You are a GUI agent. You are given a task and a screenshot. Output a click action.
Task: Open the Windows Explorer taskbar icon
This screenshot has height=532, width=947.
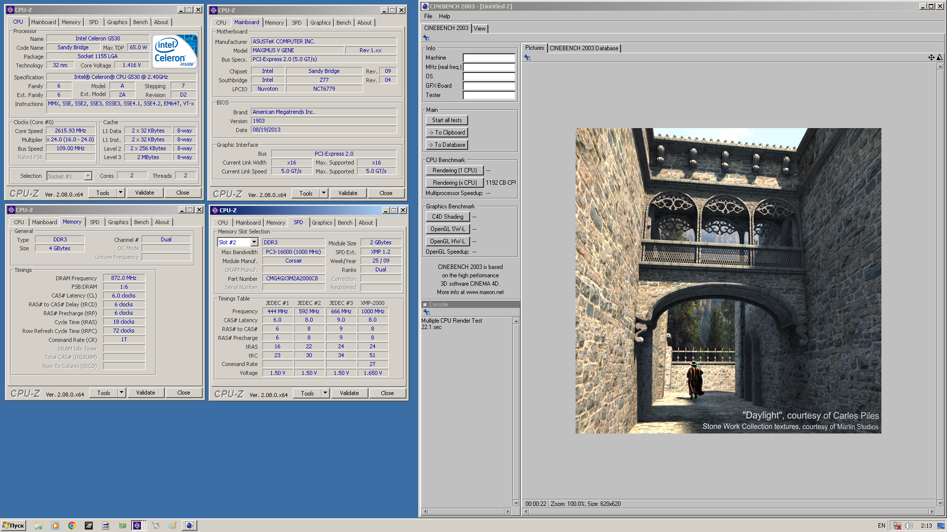(x=38, y=526)
